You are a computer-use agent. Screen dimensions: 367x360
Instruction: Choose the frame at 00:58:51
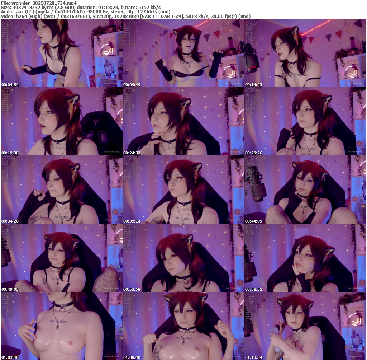point(305,258)
